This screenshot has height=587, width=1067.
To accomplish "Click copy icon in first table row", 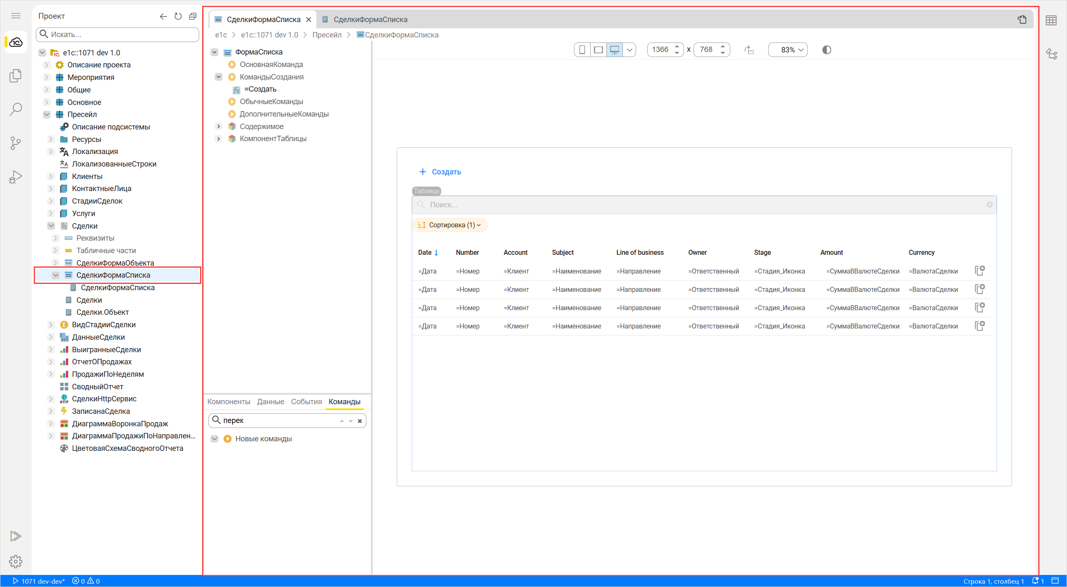I will pos(979,271).
